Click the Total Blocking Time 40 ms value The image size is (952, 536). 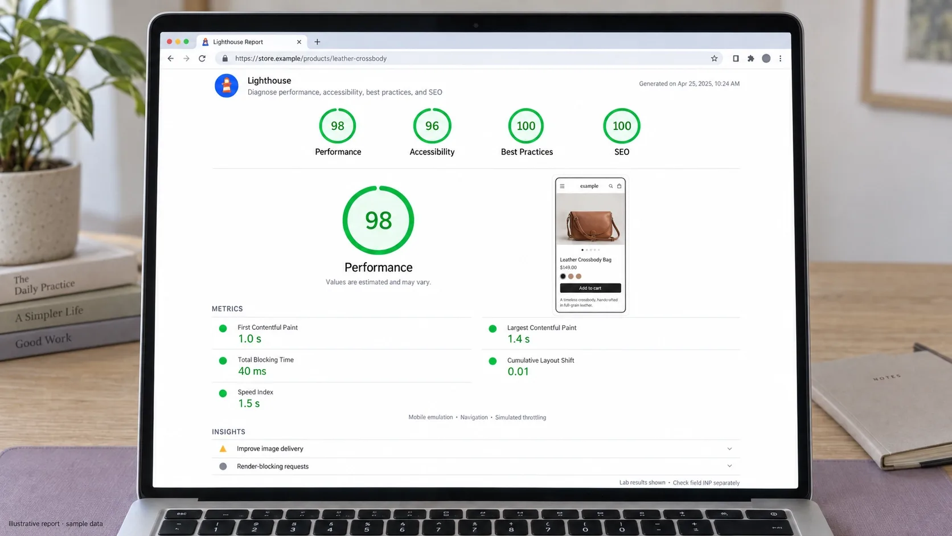pos(252,371)
